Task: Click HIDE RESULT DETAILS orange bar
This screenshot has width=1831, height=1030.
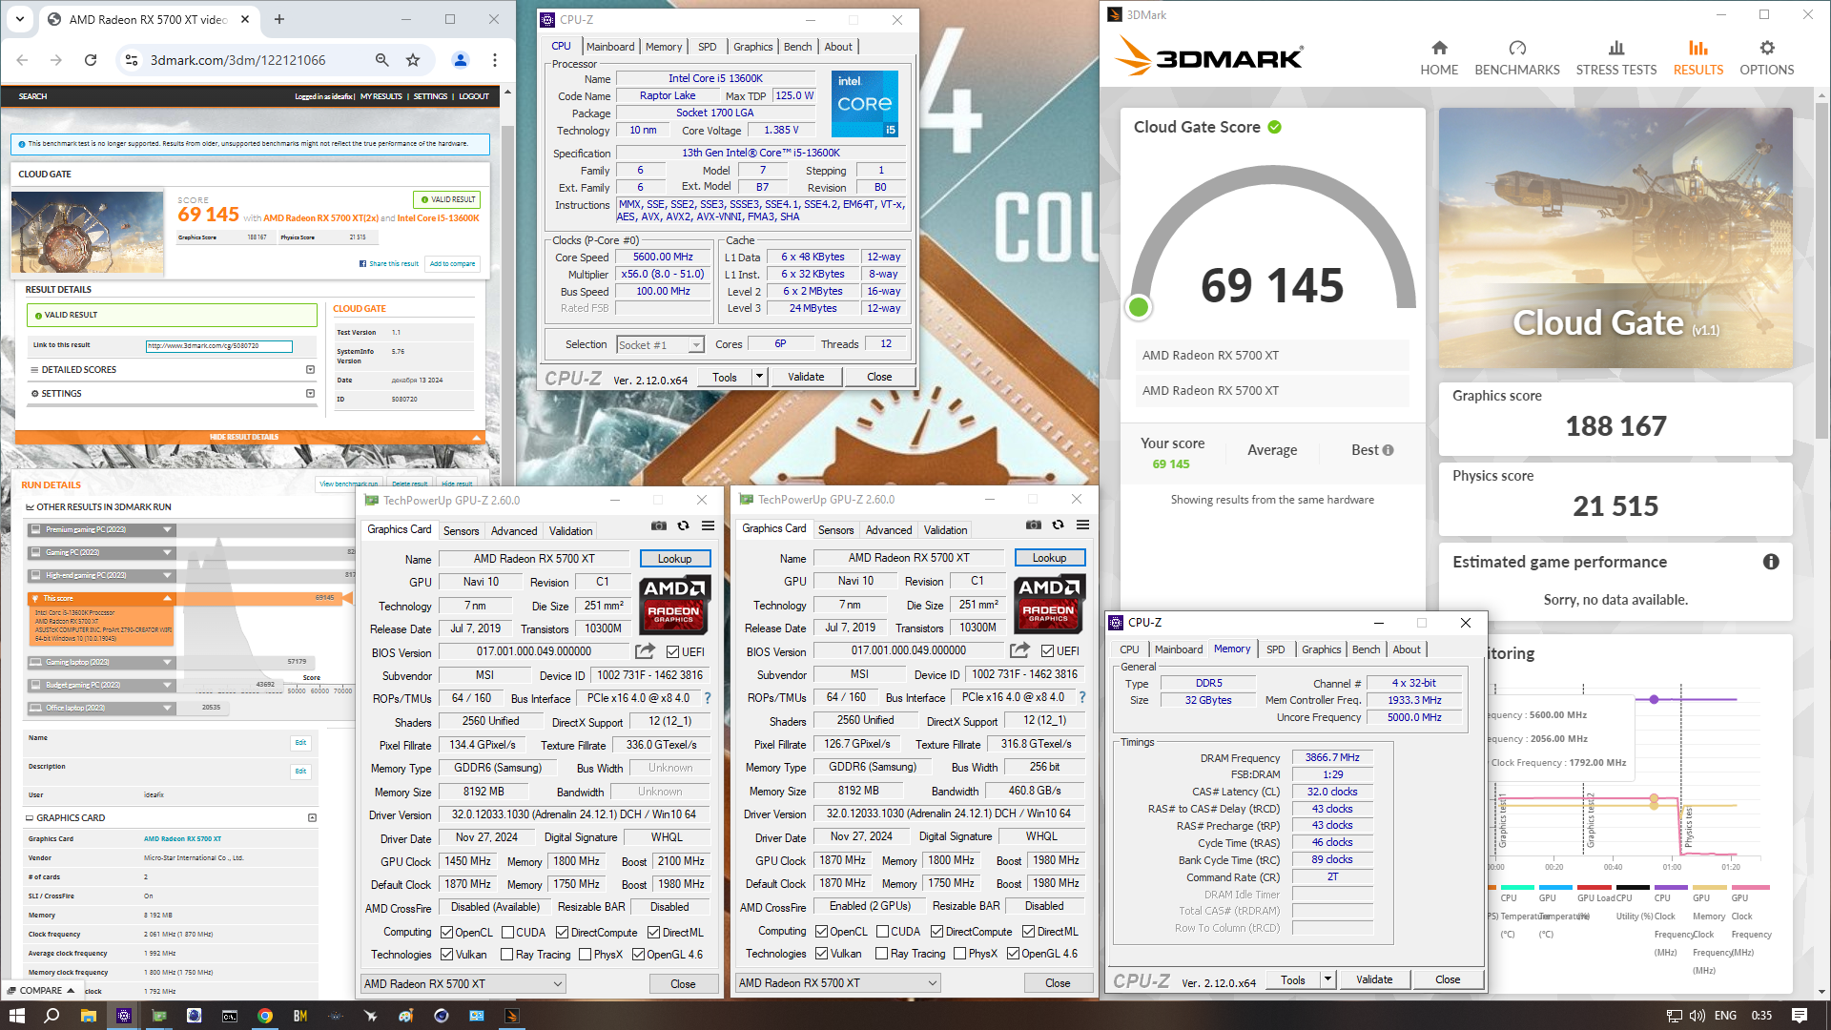Action: click(250, 437)
